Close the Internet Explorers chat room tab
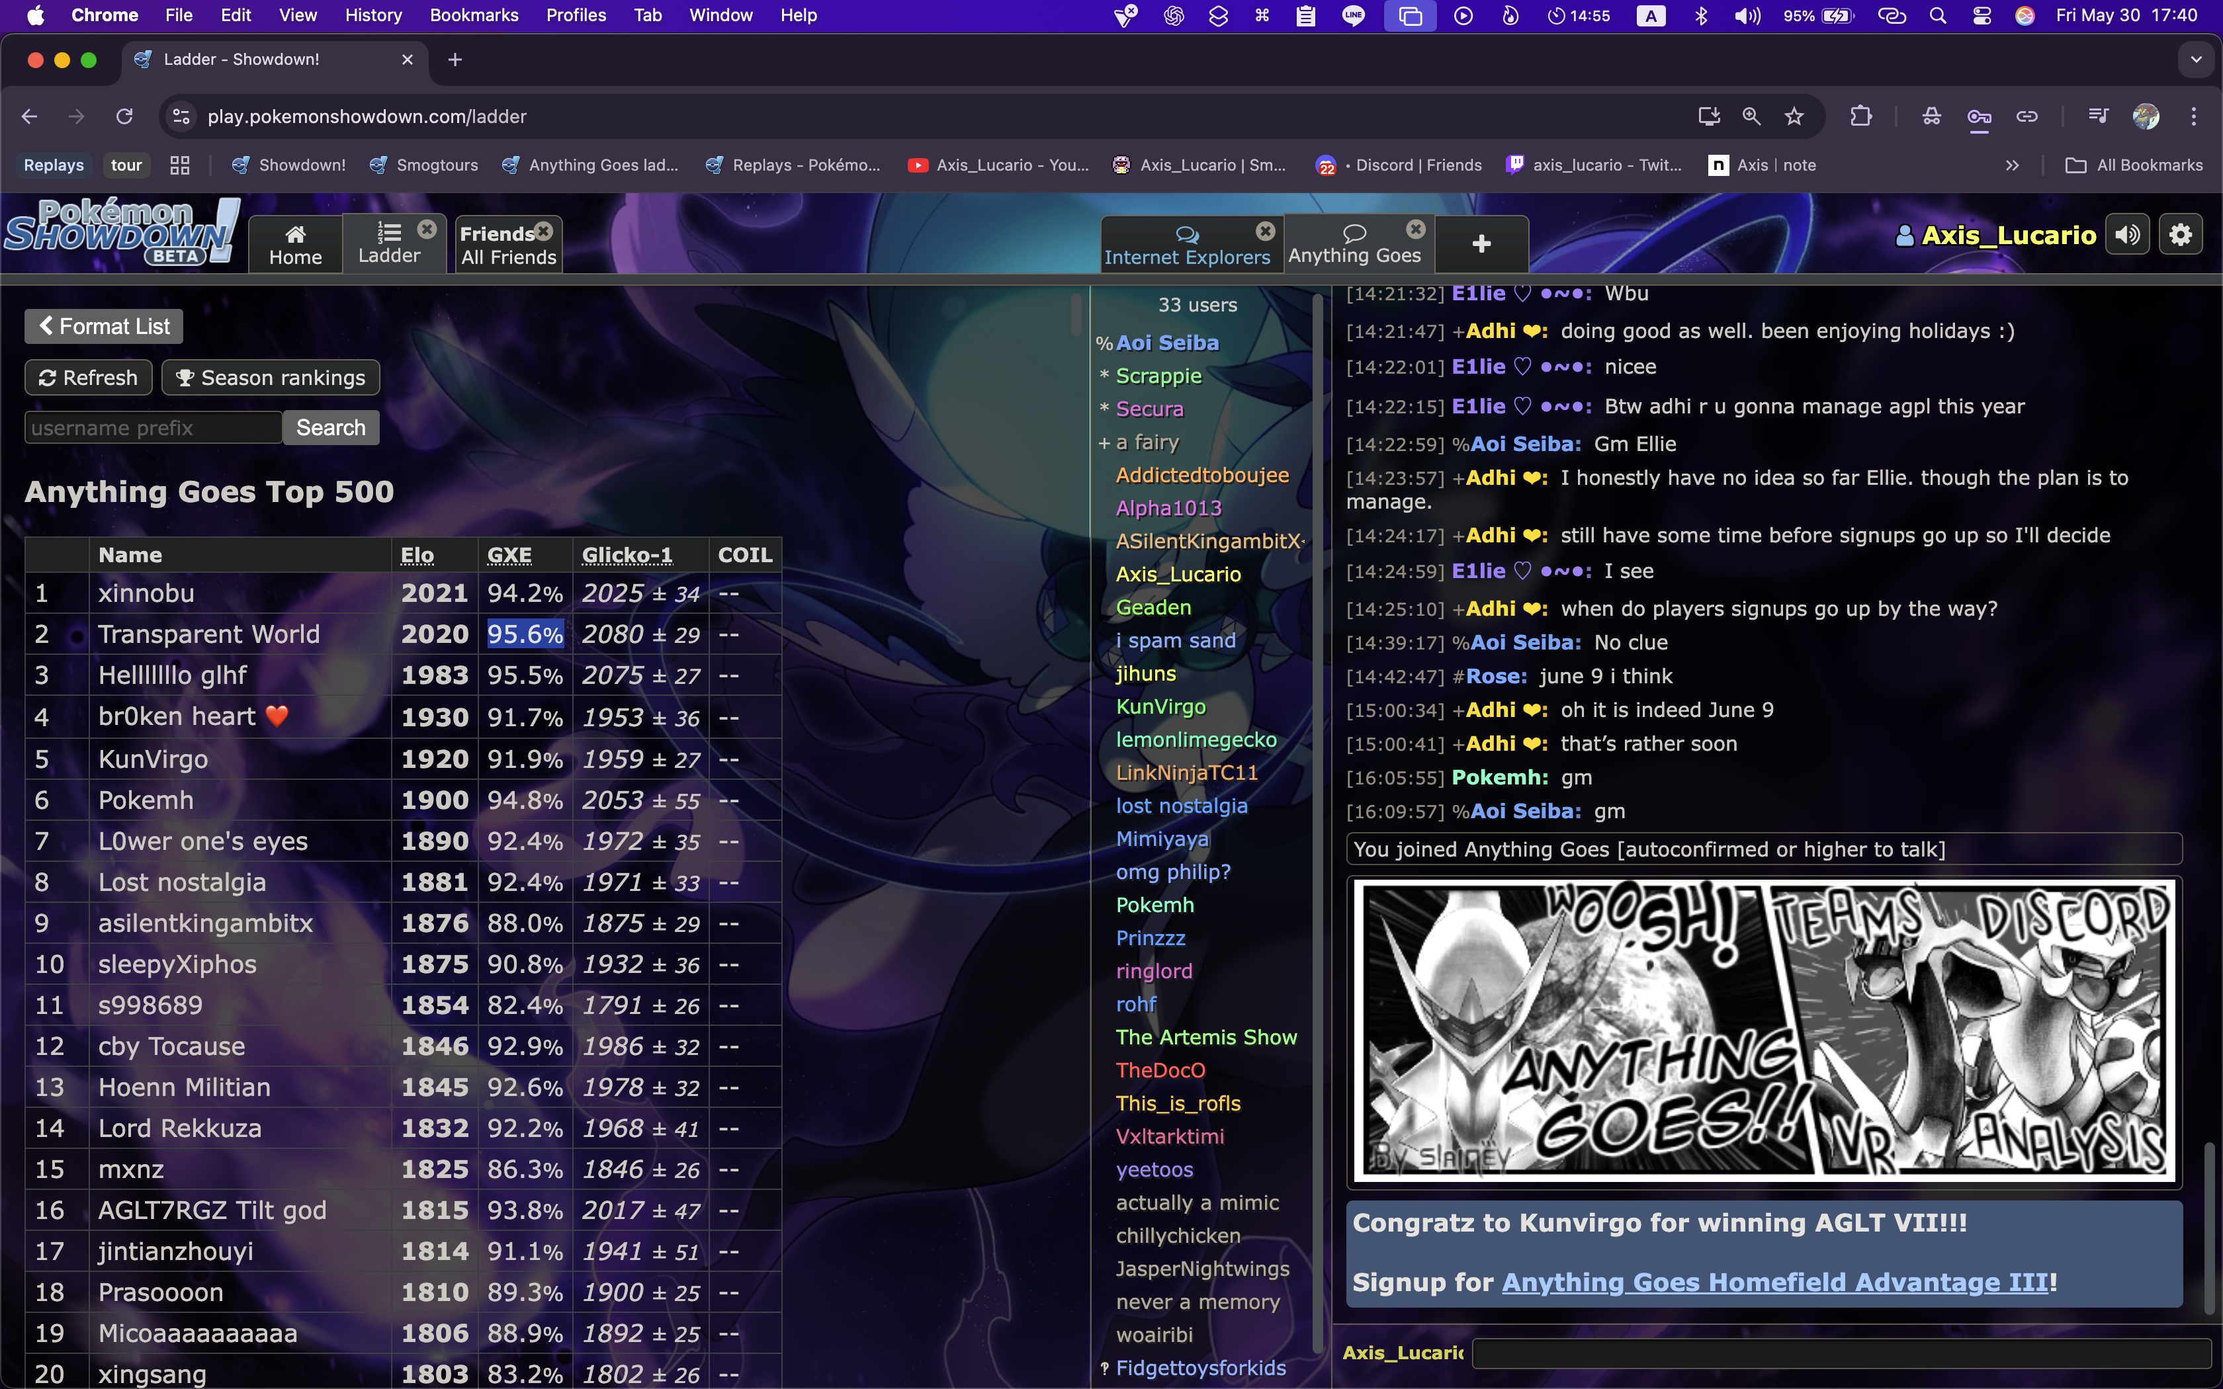 point(1266,231)
